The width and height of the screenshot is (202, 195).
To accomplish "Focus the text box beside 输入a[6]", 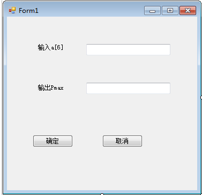I will pos(128,49).
